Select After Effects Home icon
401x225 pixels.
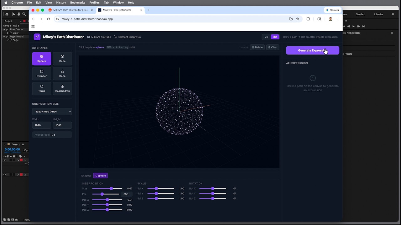(x=7, y=14)
